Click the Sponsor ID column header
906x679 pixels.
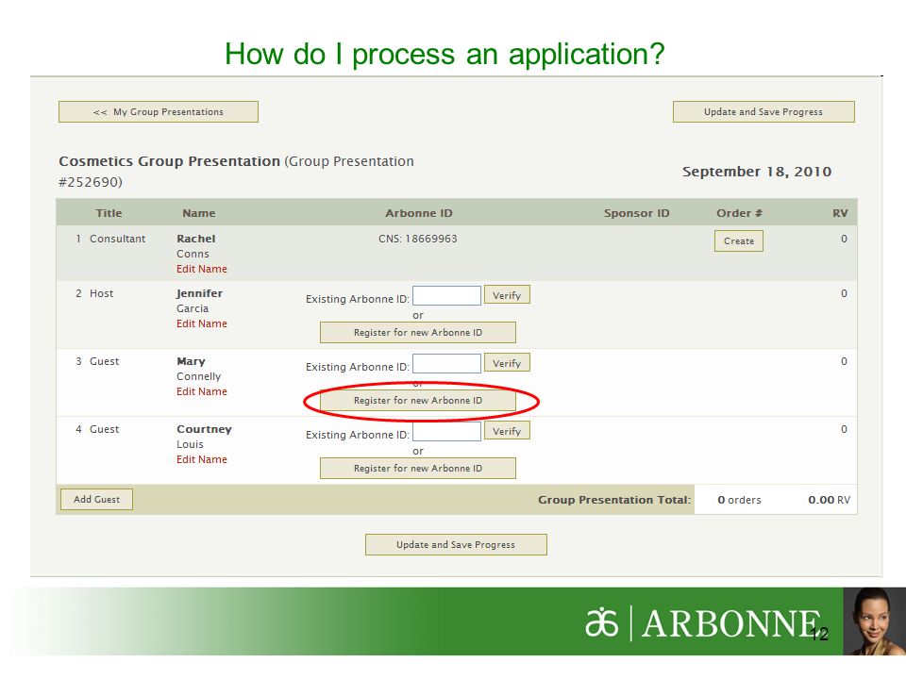[x=636, y=213]
